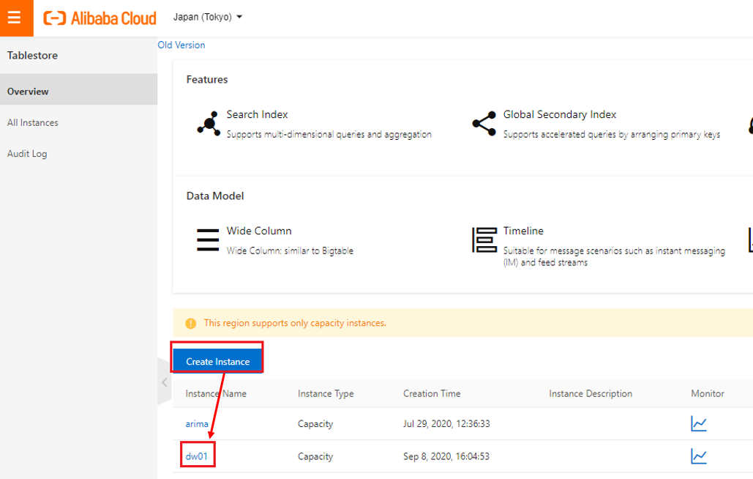
Task: Click the Wide Column title
Action: [x=259, y=231]
